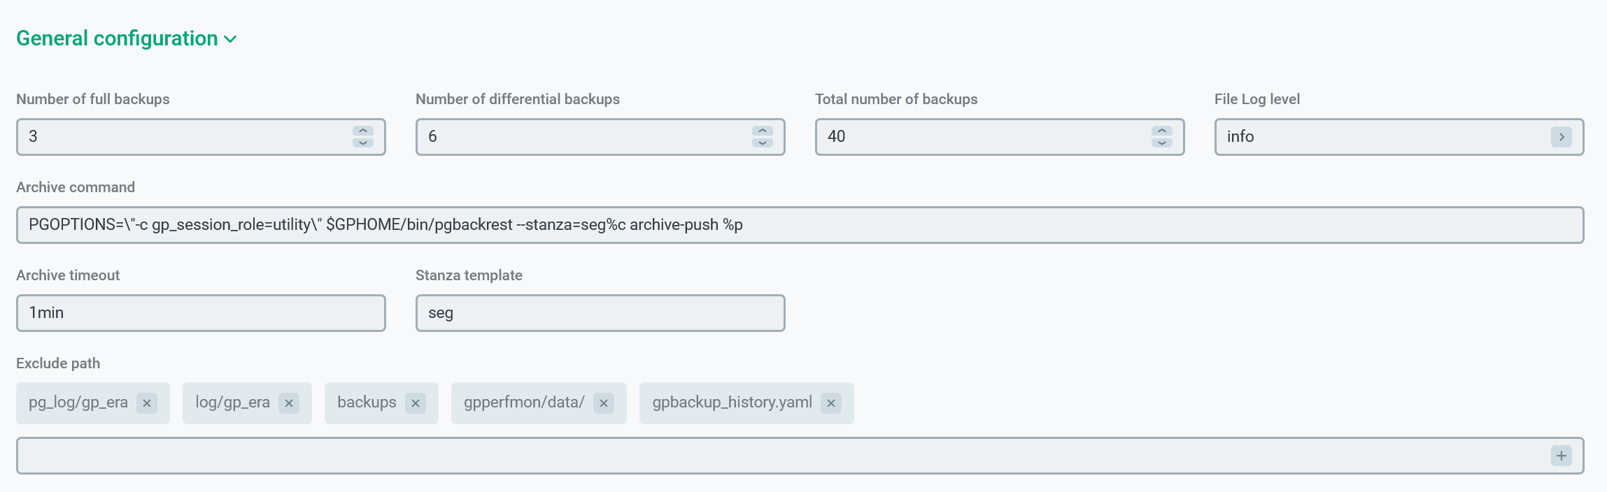Focus the Archive command input field

click(799, 225)
